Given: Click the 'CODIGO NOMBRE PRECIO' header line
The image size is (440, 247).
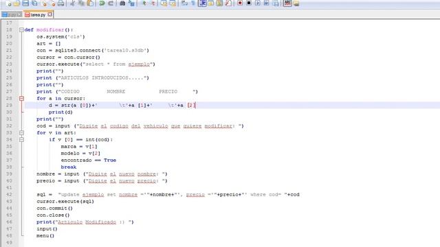Looking at the screenshot, I should 117,91.
